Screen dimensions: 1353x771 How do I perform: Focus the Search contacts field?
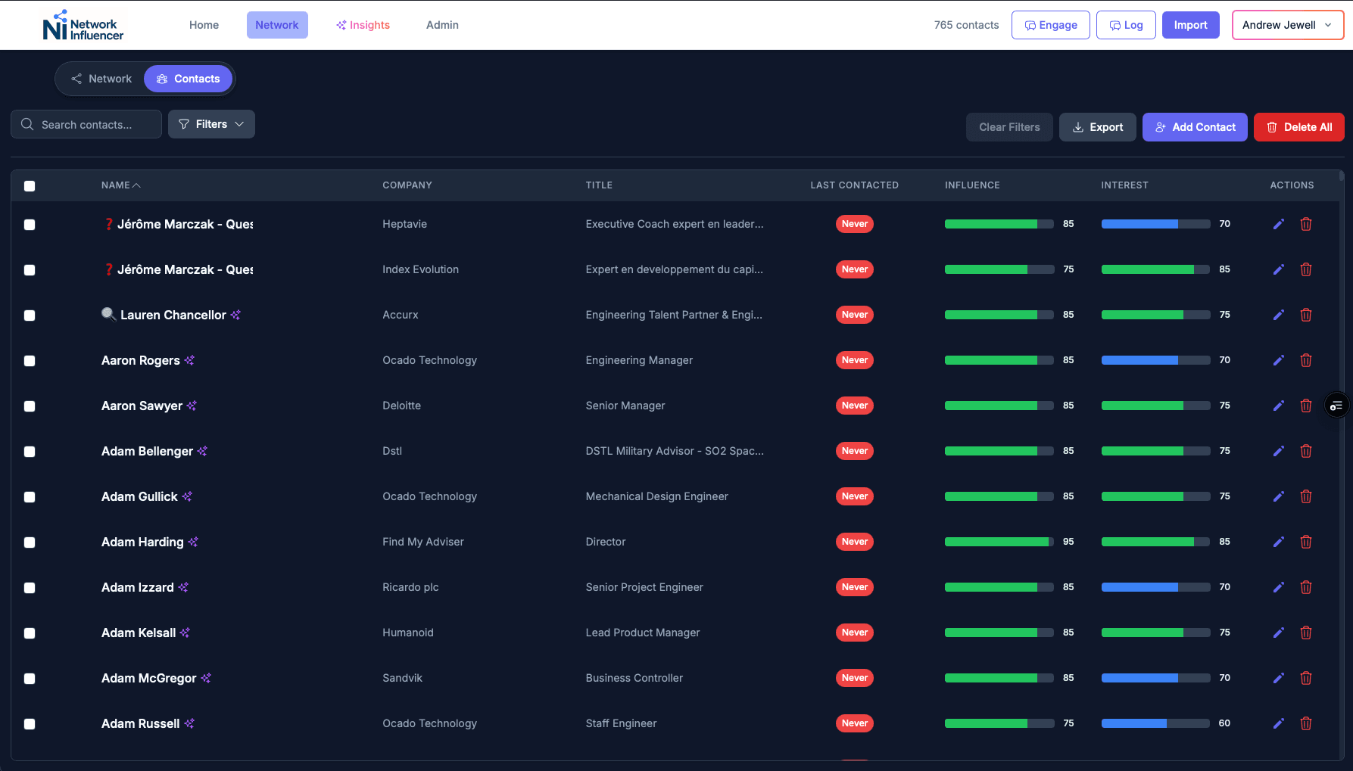coord(86,124)
